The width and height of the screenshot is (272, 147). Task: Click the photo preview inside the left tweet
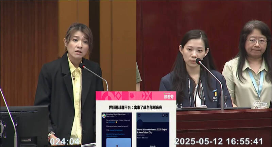point(119,143)
